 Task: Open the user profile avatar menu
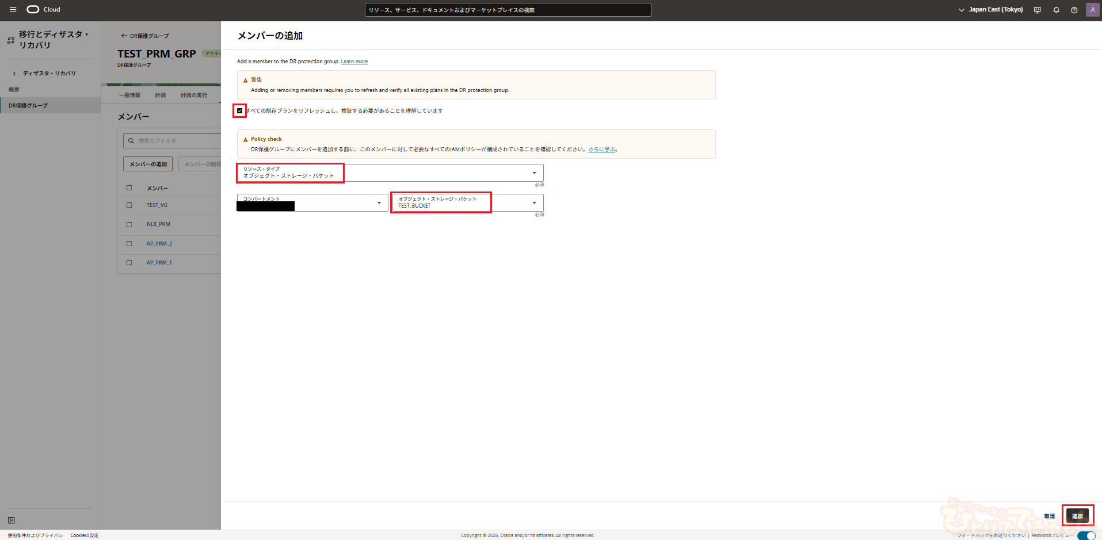click(1092, 10)
